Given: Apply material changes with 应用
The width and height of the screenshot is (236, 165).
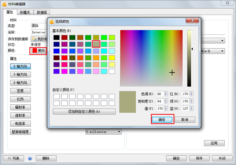Looking at the screenshot, I should tap(214, 143).
